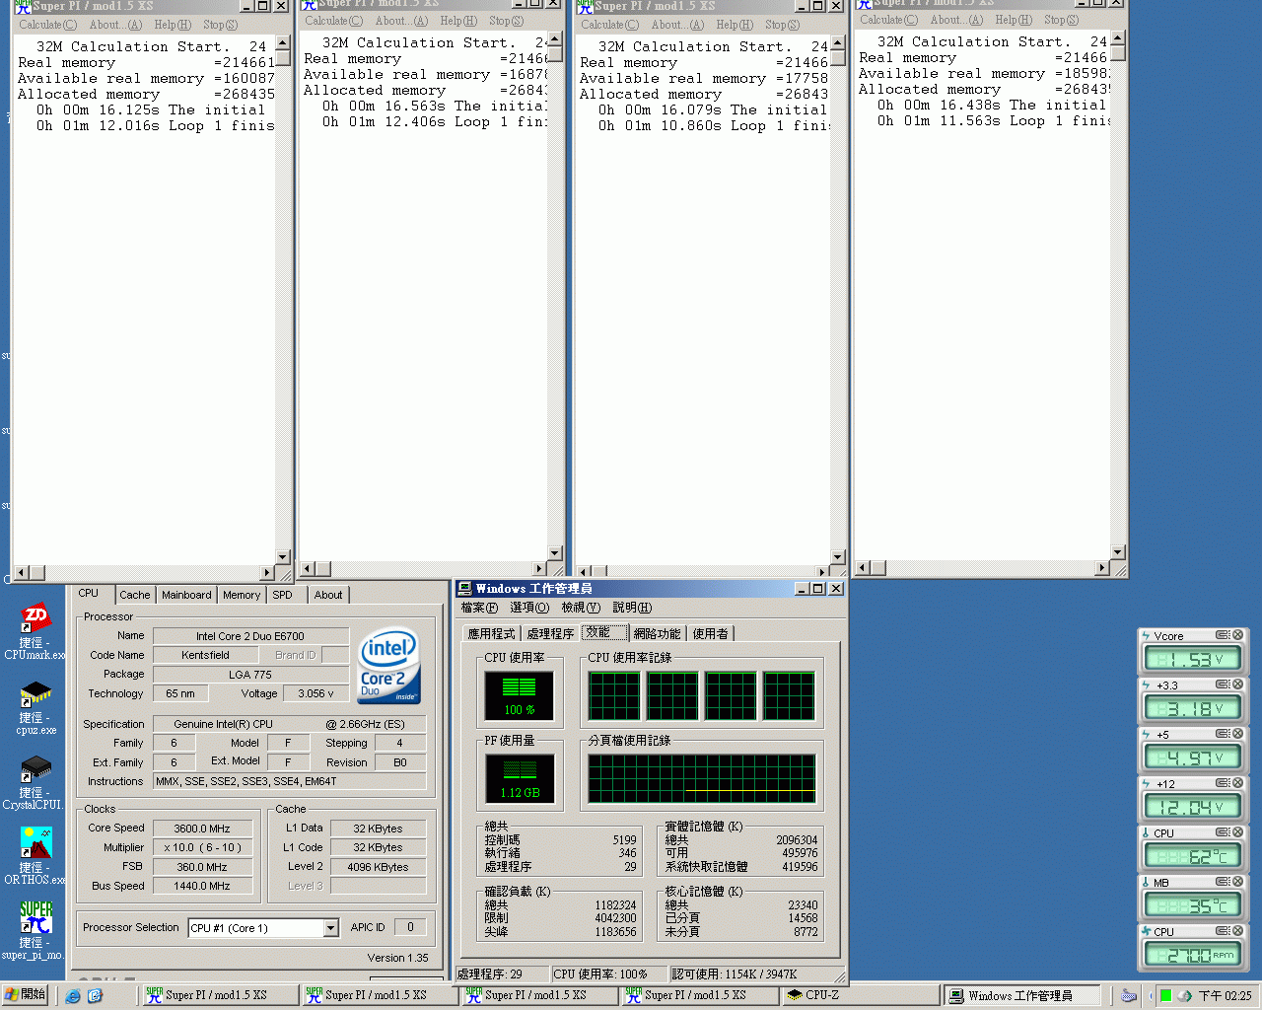
Task: Click the +3.3 widget settings icon
Action: (1222, 685)
